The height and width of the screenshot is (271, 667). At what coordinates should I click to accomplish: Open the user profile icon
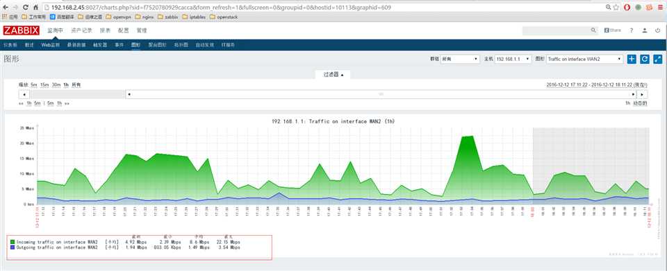coord(645,30)
